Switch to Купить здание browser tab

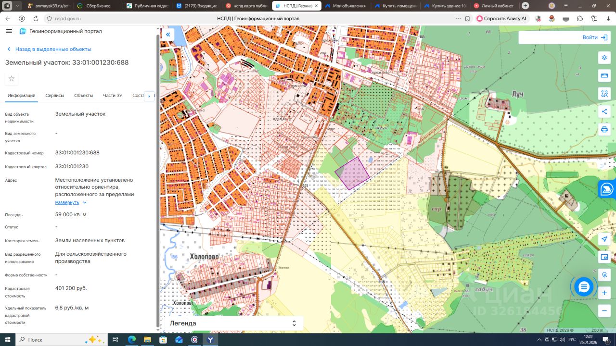pos(445,6)
